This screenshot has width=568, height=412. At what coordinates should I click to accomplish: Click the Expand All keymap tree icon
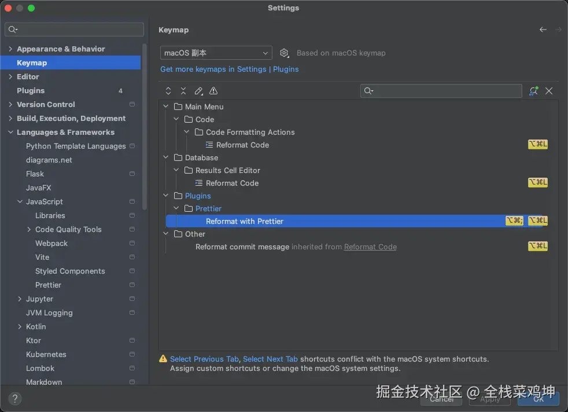click(168, 91)
